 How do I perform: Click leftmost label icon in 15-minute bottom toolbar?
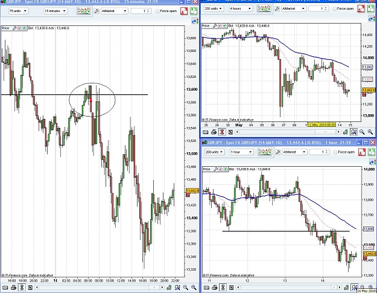(5, 288)
